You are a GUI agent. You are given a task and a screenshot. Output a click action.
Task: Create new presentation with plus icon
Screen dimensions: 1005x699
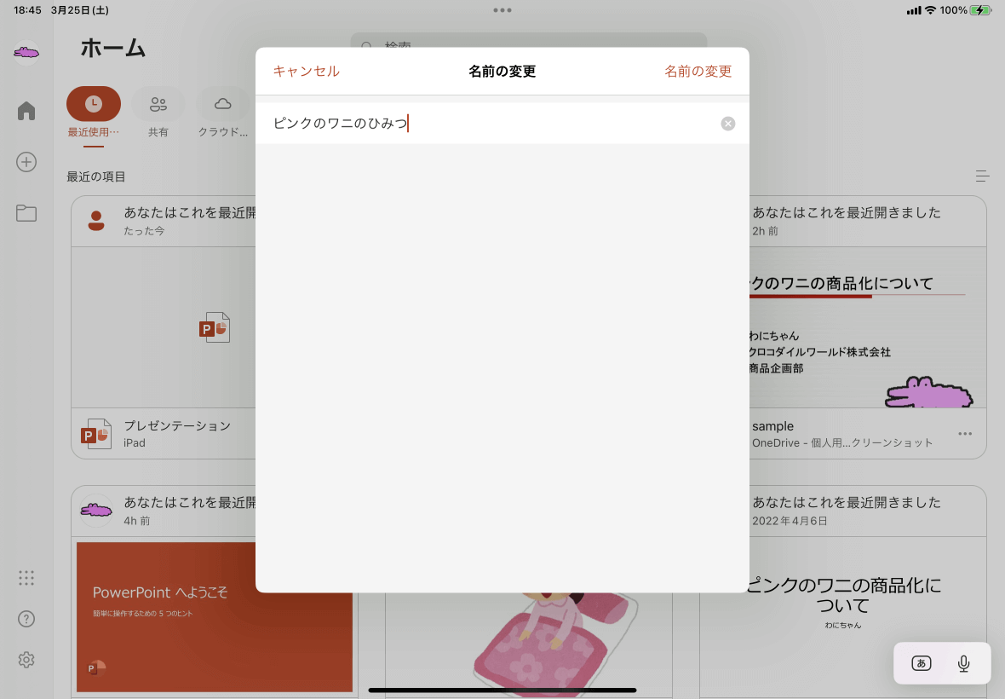tap(26, 162)
